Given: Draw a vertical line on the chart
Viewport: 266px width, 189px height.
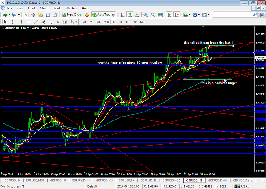Looking at the screenshot, I should pyautogui.click(x=21, y=22).
